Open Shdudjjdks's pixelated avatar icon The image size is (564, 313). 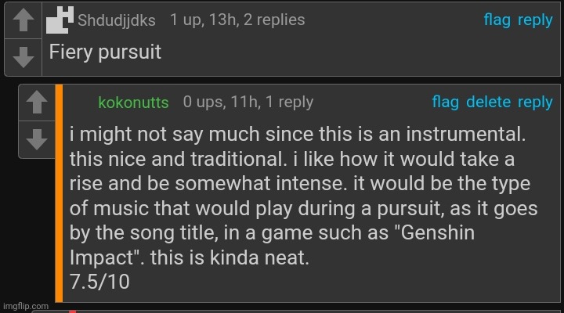tap(60, 20)
